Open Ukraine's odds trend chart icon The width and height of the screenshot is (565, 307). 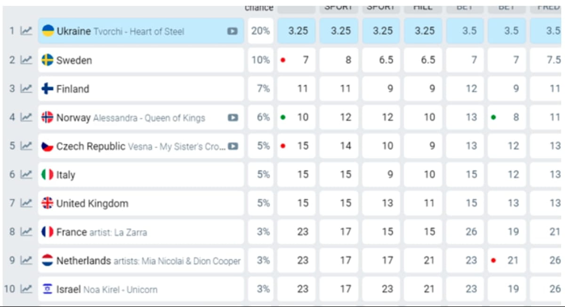point(26,31)
